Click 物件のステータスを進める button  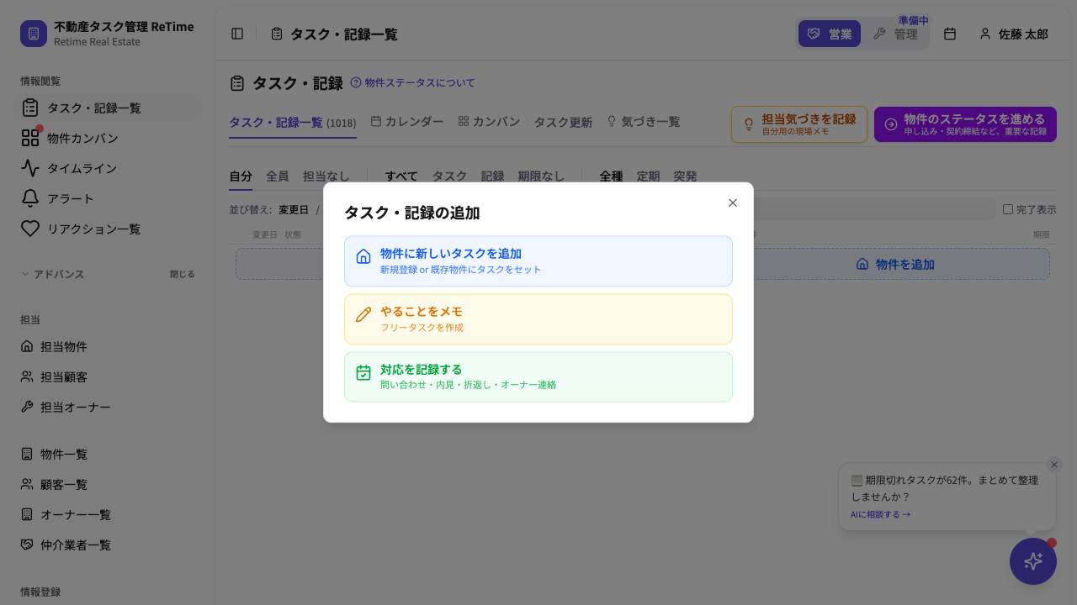965,124
